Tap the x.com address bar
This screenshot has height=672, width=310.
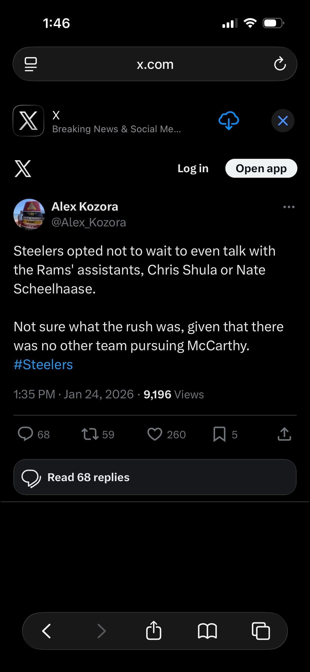155,64
